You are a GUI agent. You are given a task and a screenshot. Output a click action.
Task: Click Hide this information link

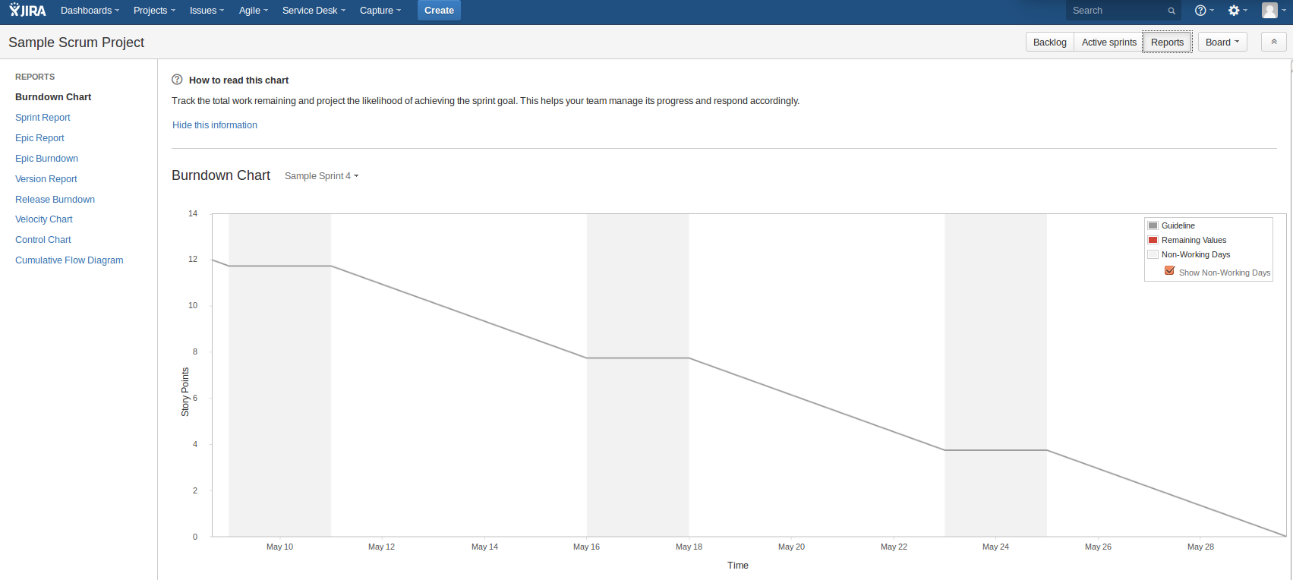pyautogui.click(x=215, y=125)
